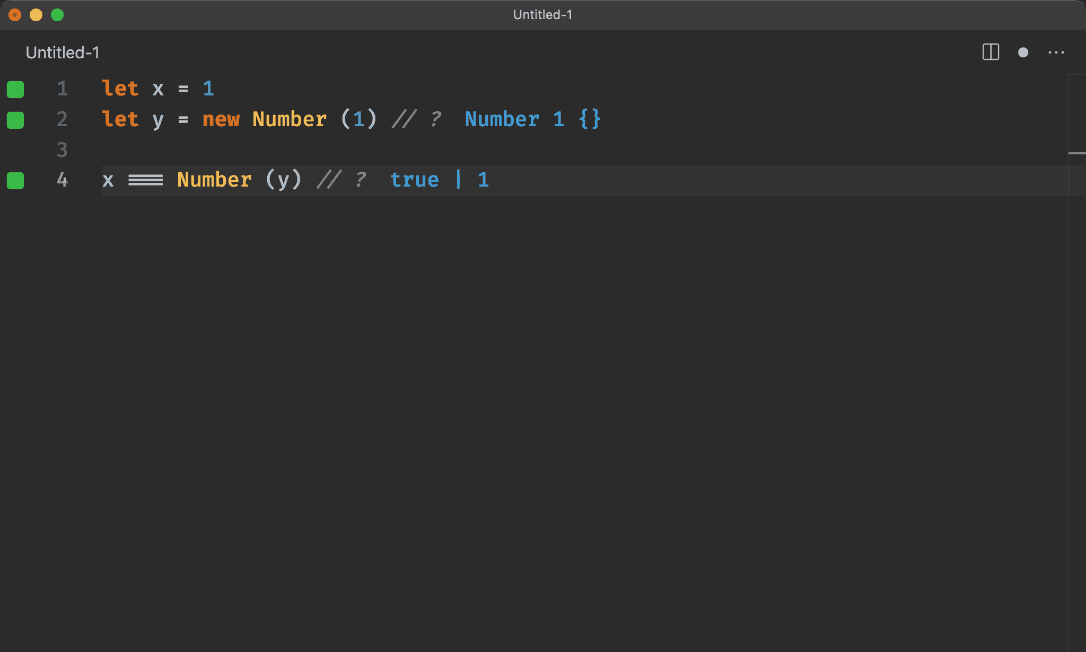Click green coverage marker beside line 4
Viewport: 1086px width, 652px height.
click(x=15, y=181)
